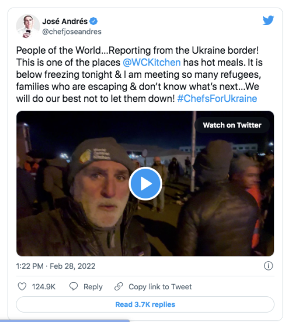Play the embedded tweet video
This screenshot has width=292, height=322.
point(145,184)
